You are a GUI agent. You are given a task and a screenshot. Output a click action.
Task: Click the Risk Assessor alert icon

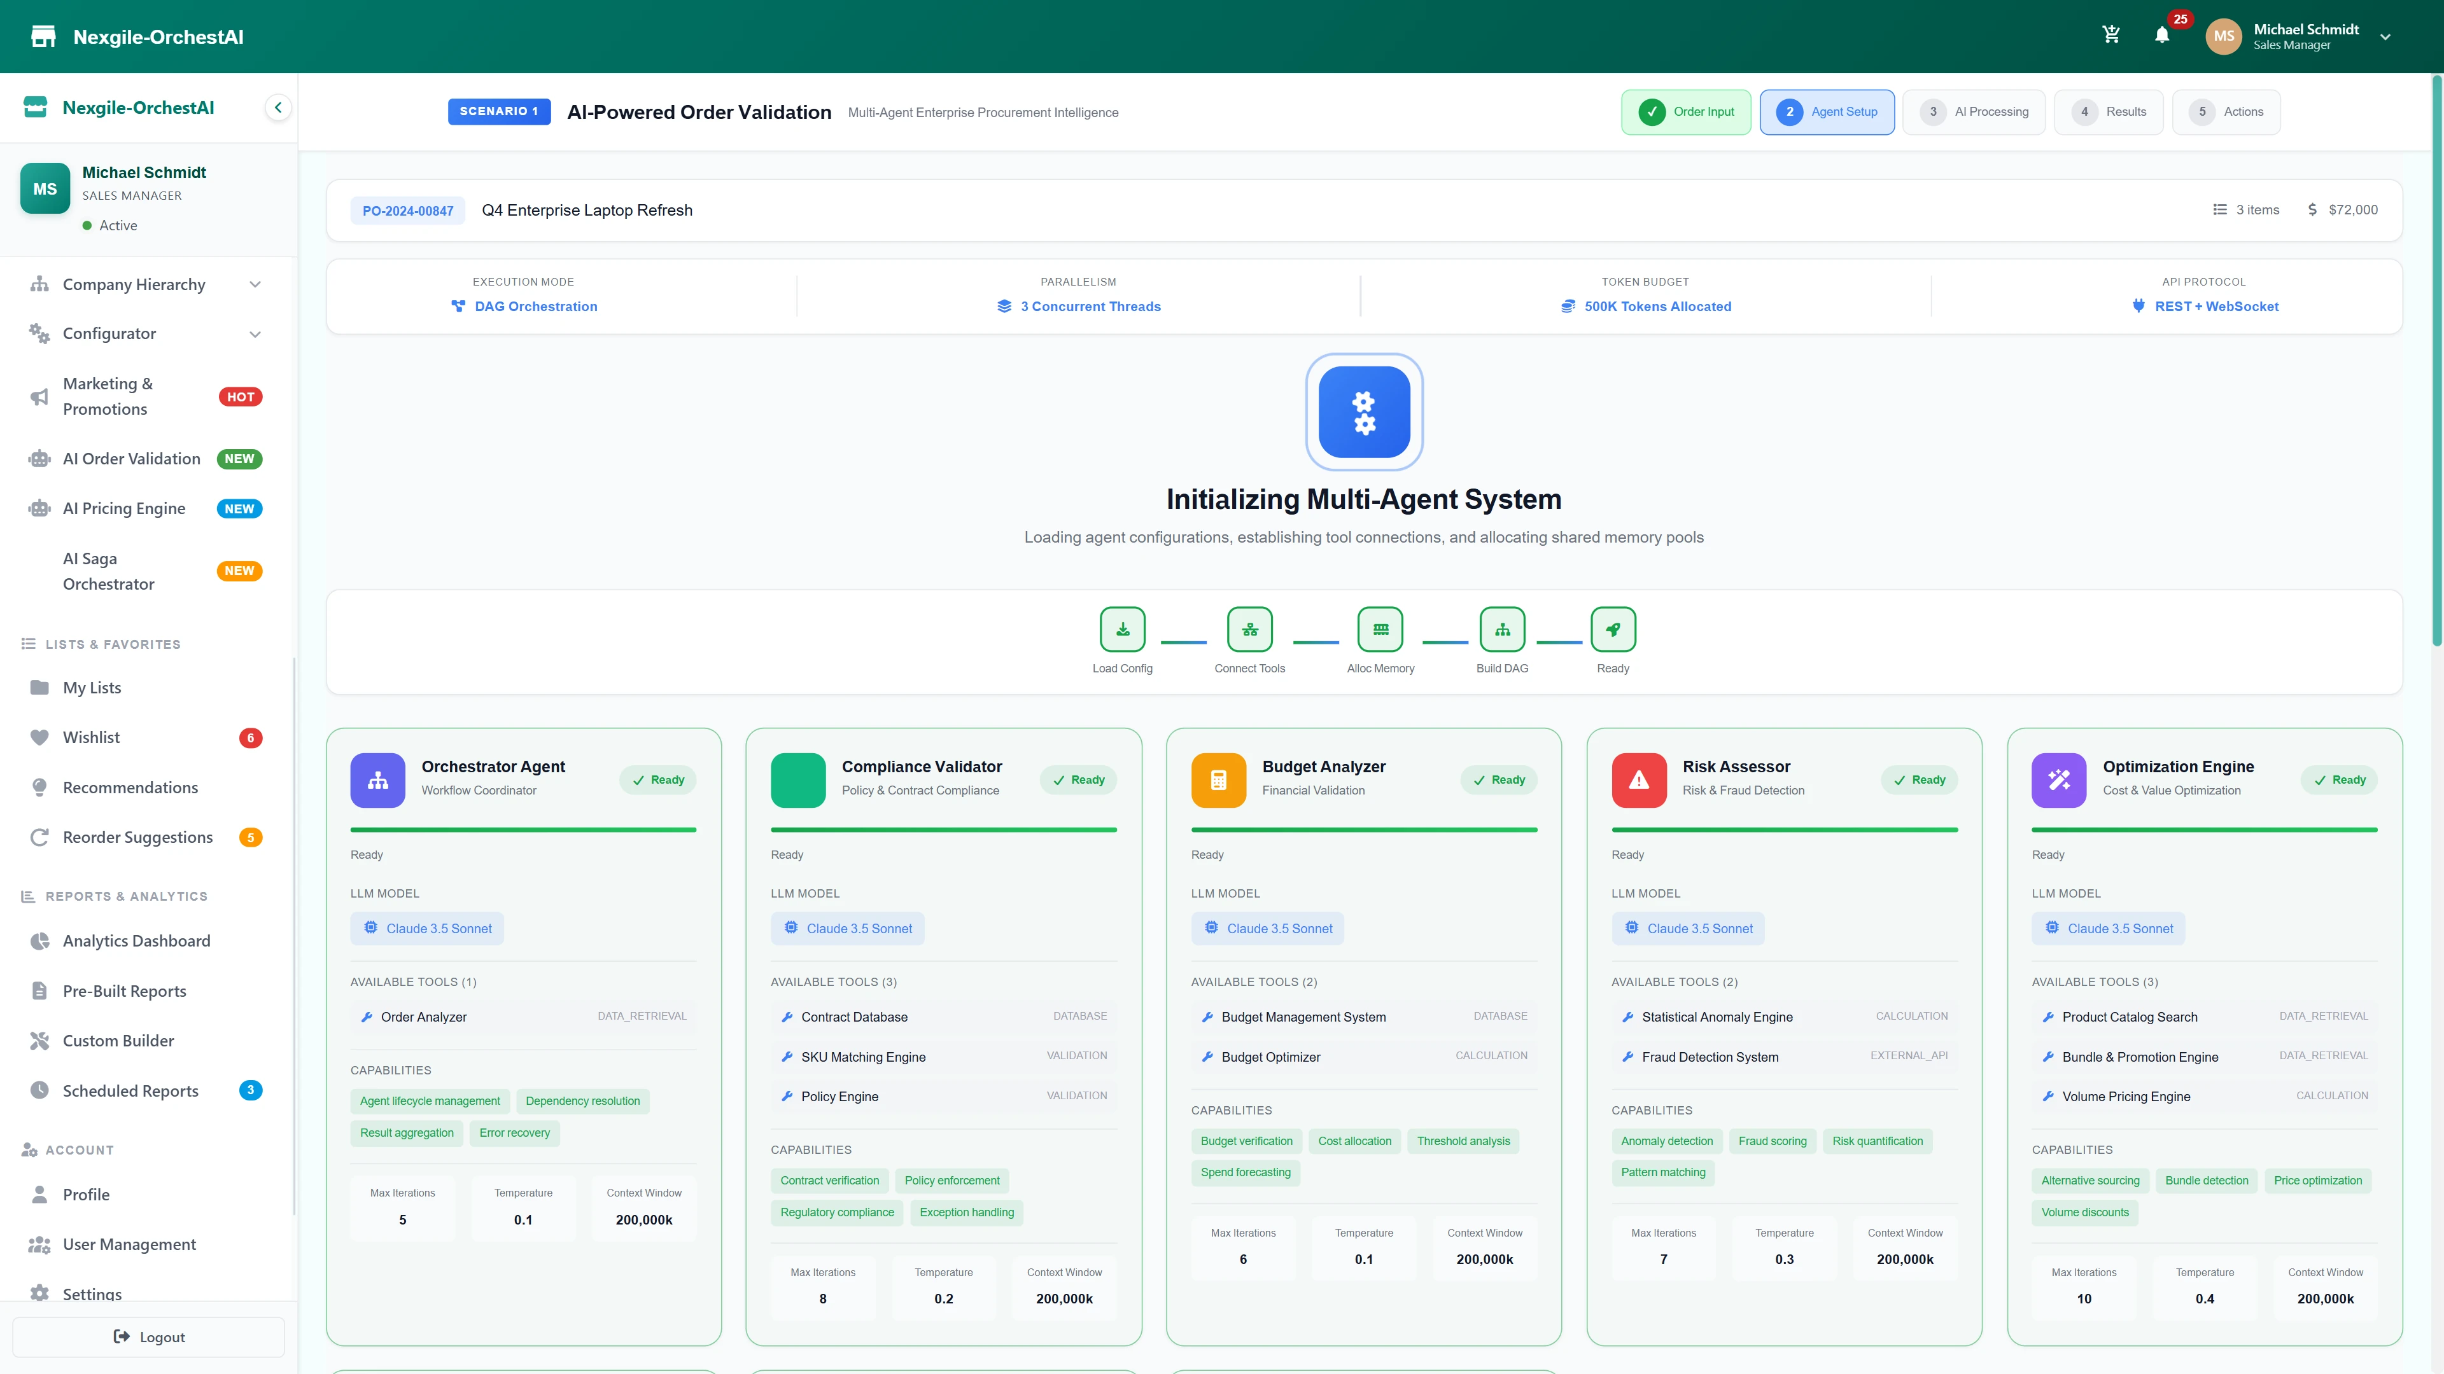[1638, 779]
